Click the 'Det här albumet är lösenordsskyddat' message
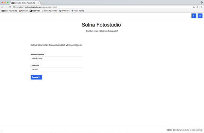The width and height of the screenshot is (204, 133). pyautogui.click(x=56, y=45)
